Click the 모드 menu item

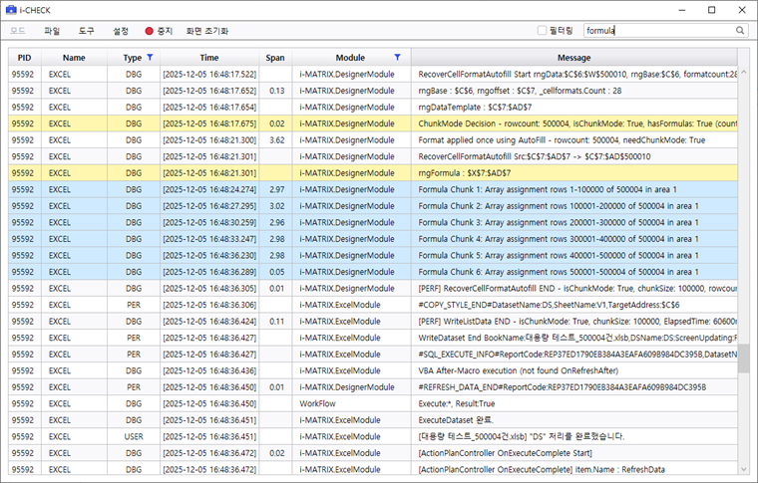[x=18, y=31]
